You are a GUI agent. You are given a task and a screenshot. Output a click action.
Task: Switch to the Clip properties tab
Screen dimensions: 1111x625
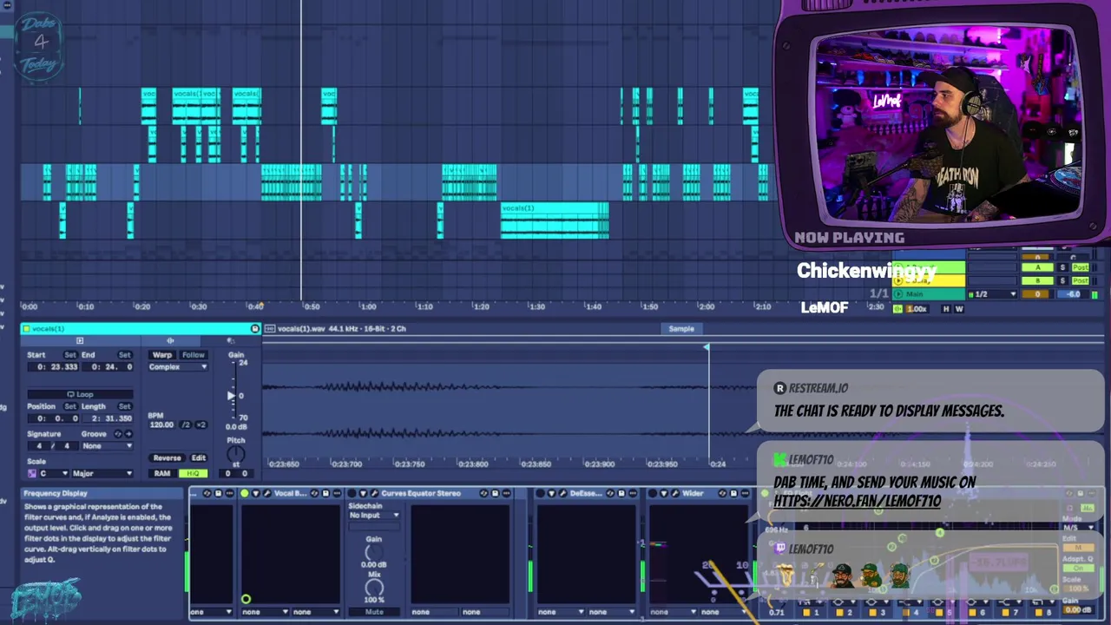[80, 341]
